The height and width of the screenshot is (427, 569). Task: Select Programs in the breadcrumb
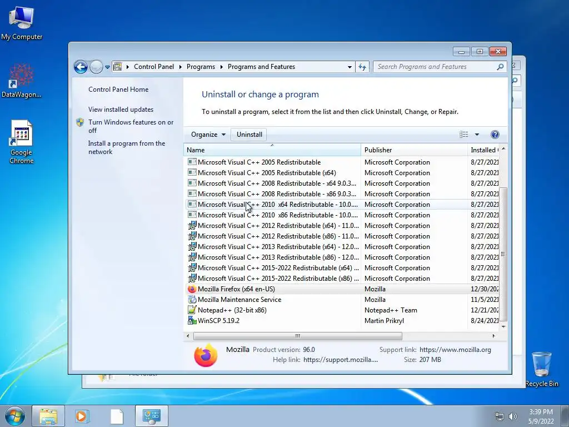(201, 67)
